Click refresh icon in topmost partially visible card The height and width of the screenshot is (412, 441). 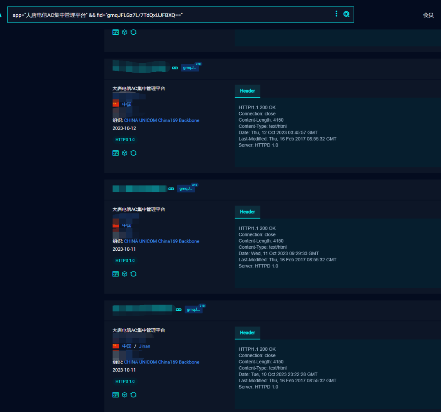[x=134, y=32]
